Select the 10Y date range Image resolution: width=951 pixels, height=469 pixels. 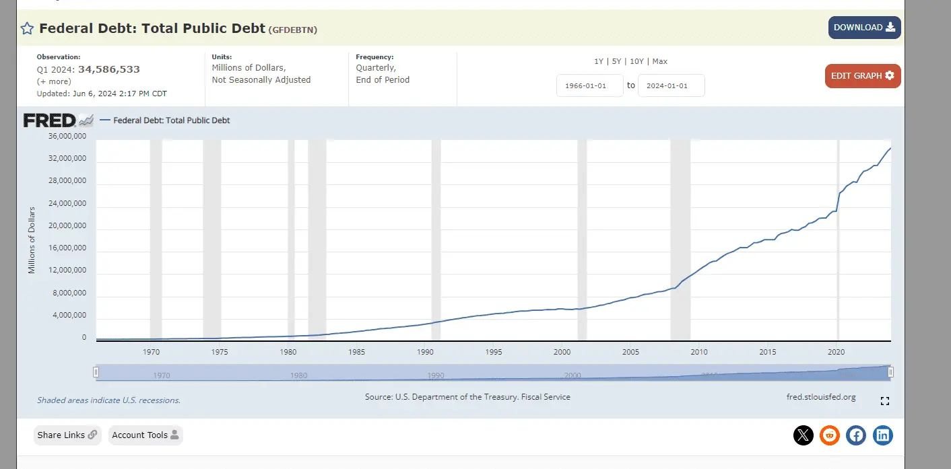tap(636, 61)
